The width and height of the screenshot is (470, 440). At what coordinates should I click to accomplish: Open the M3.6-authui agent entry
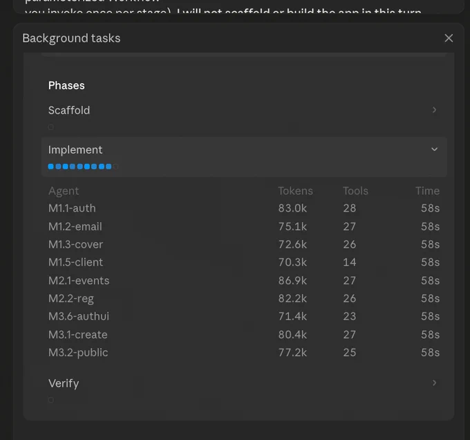click(244, 316)
